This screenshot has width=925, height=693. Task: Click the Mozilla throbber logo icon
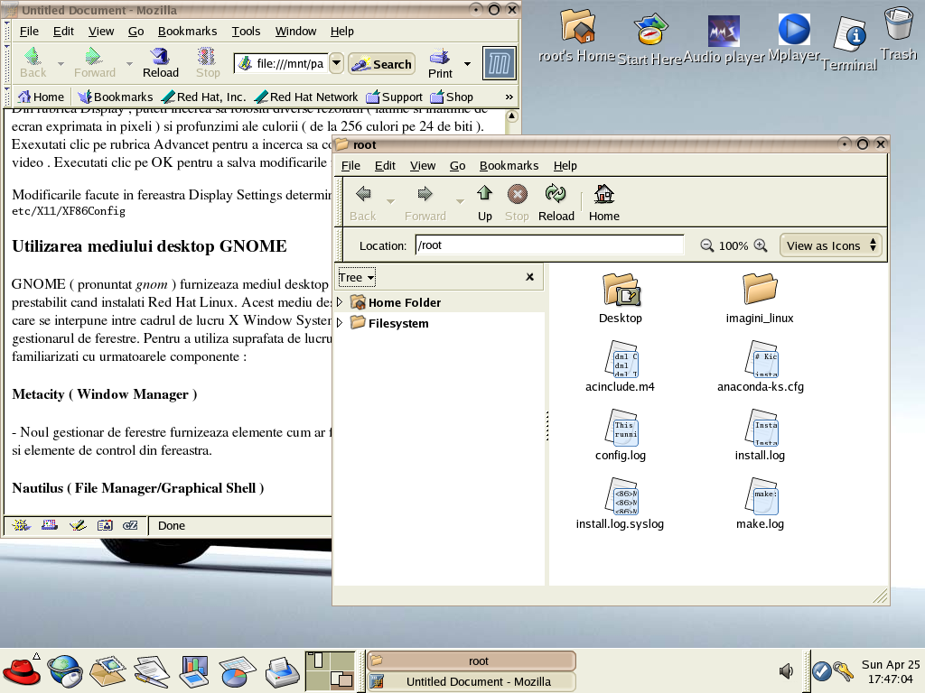[x=499, y=63]
